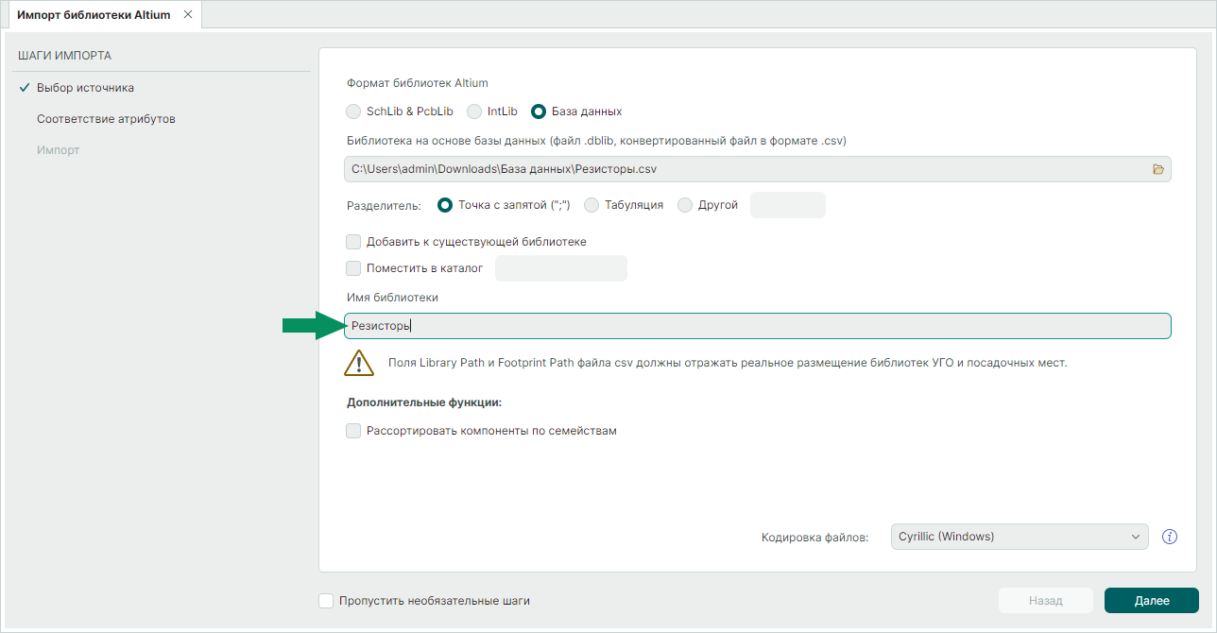The height and width of the screenshot is (633, 1217).
Task: Select the SchLib & PcbLib format option
Action: pyautogui.click(x=354, y=111)
